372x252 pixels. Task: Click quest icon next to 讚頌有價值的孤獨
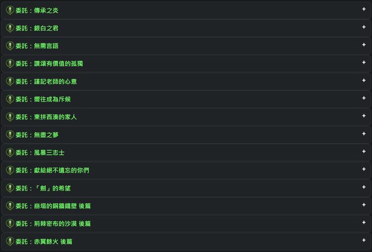point(9,64)
